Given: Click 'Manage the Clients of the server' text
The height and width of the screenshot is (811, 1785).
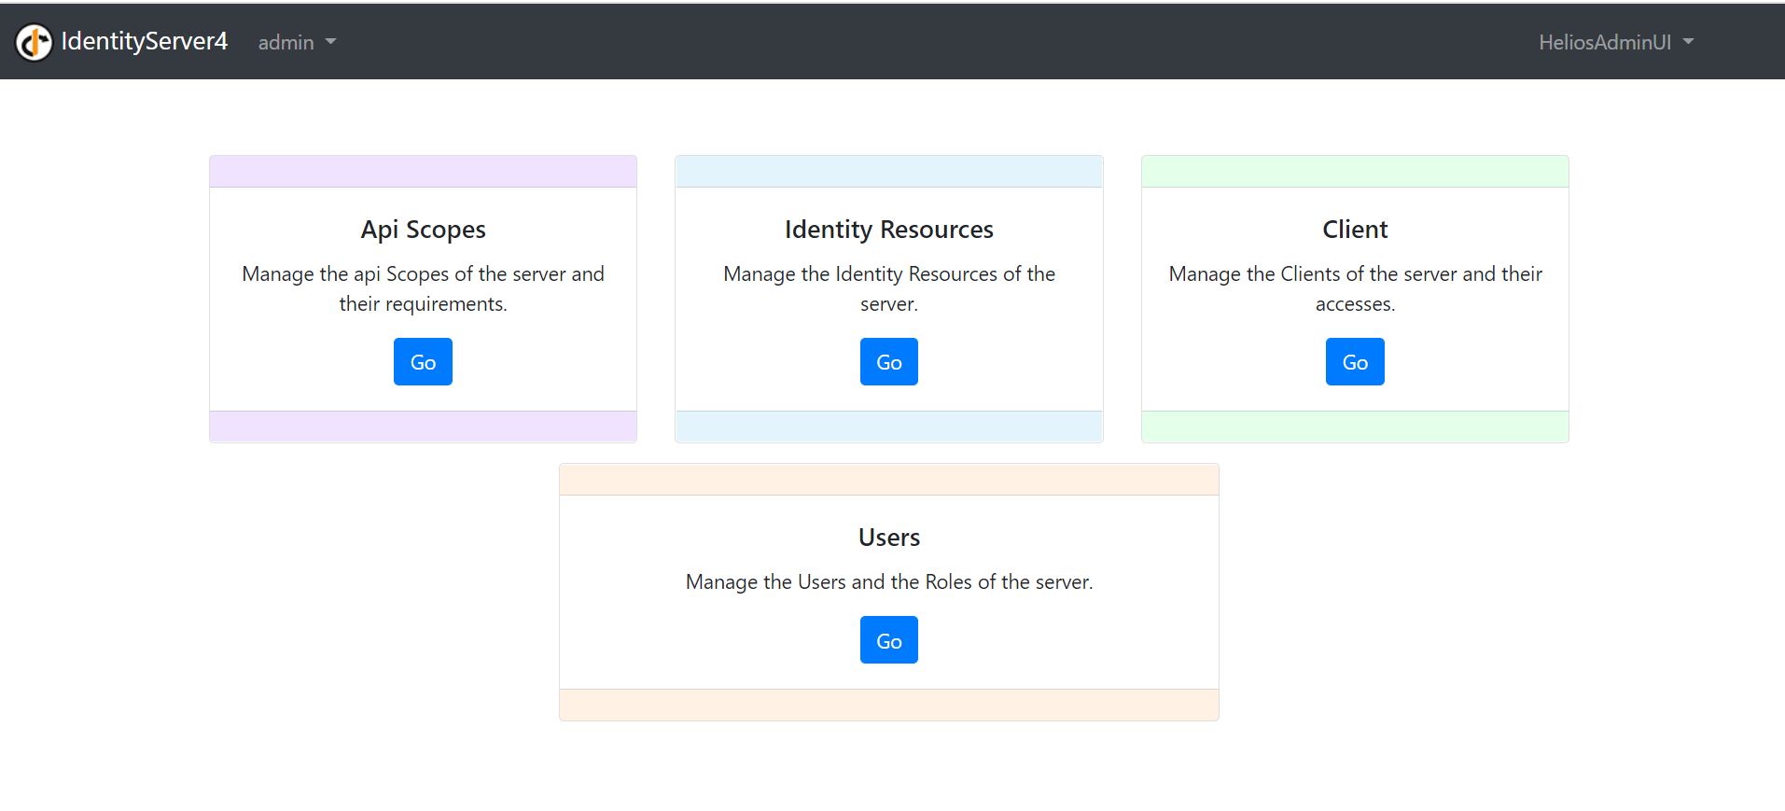Looking at the screenshot, I should [1355, 289].
